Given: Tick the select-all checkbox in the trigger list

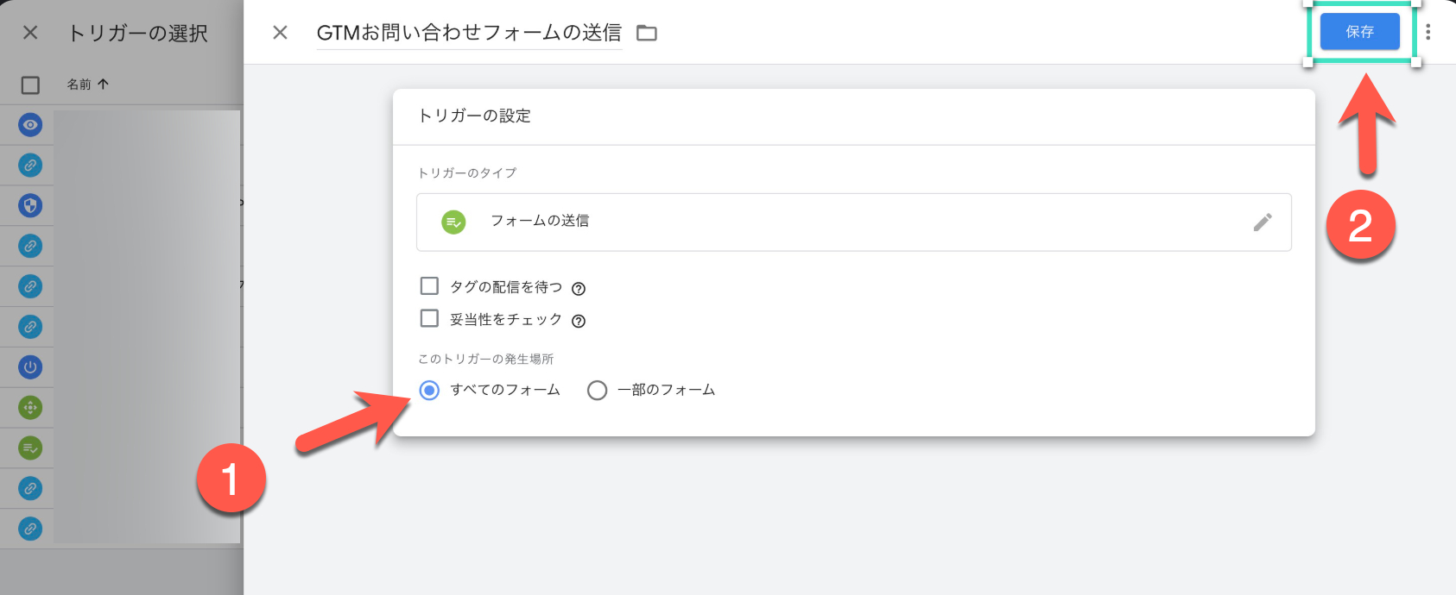Looking at the screenshot, I should pos(30,85).
